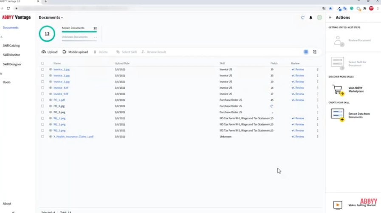The image size is (381, 213).
Task: Check the box for W2_1.png
Action: pos(42,118)
